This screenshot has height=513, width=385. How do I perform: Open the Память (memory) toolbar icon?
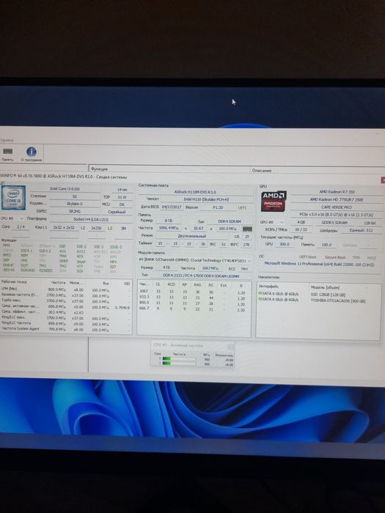[x=7, y=155]
